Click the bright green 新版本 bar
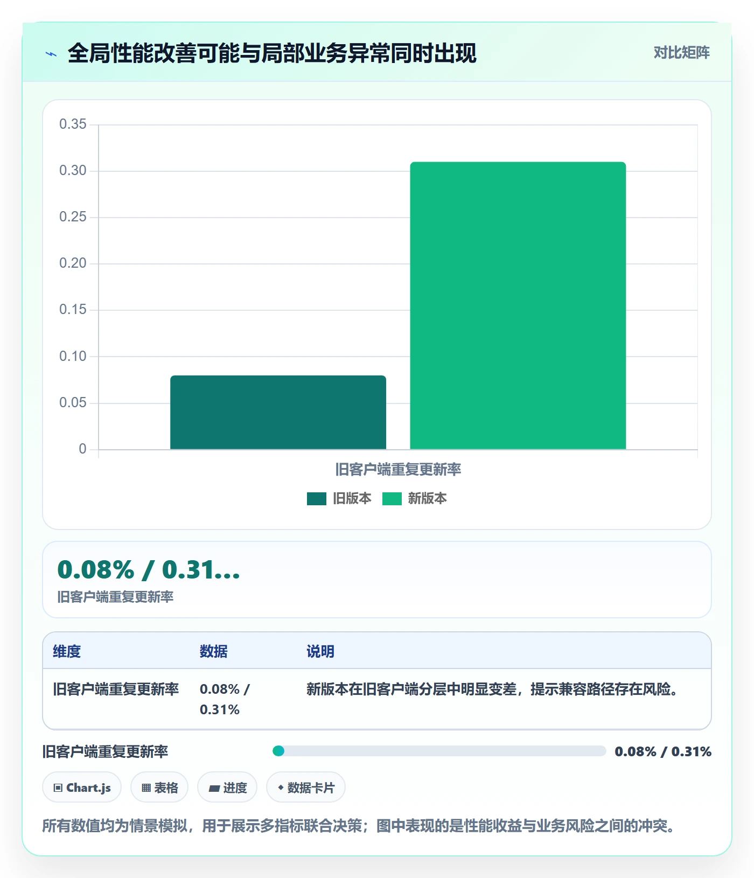 point(518,305)
